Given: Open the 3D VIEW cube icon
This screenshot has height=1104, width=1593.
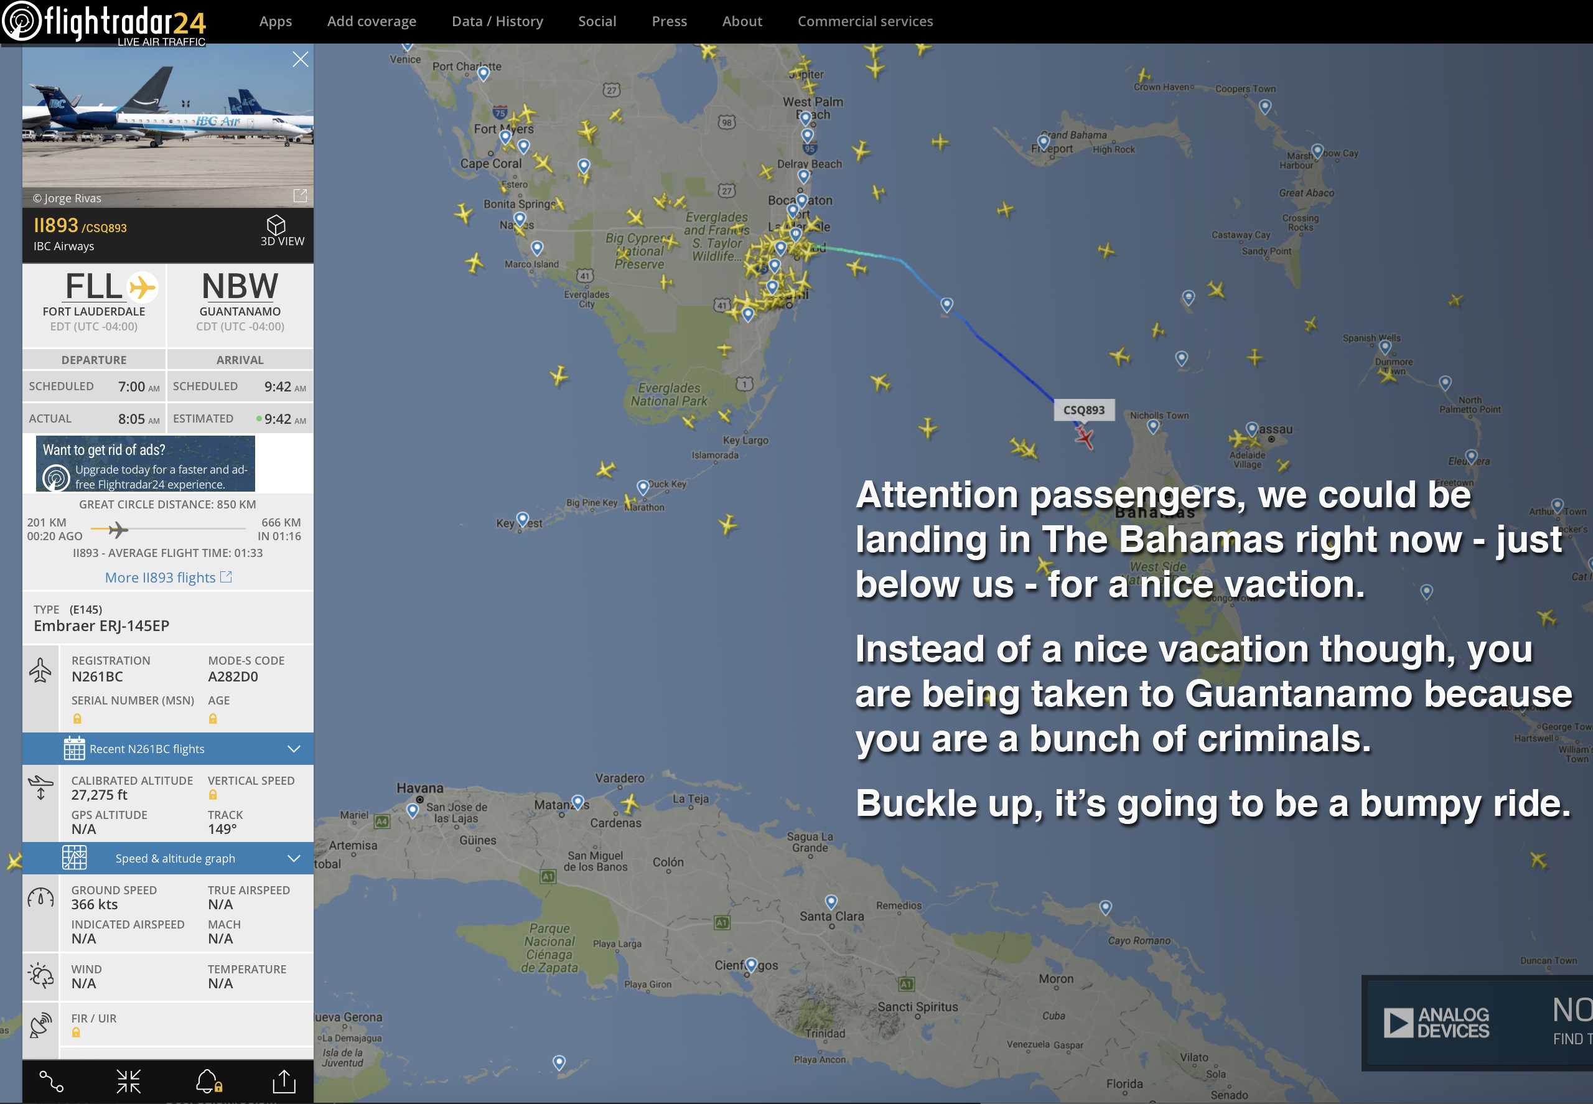Looking at the screenshot, I should (x=276, y=224).
